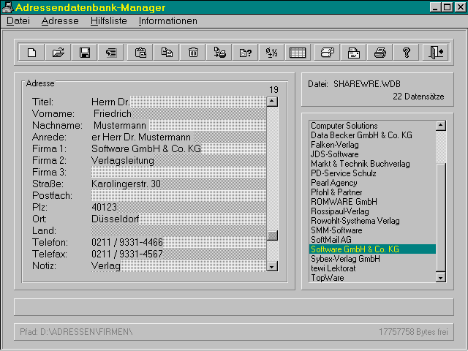Open the table grid view icon
Image resolution: width=468 pixels, height=351 pixels.
pos(298,52)
